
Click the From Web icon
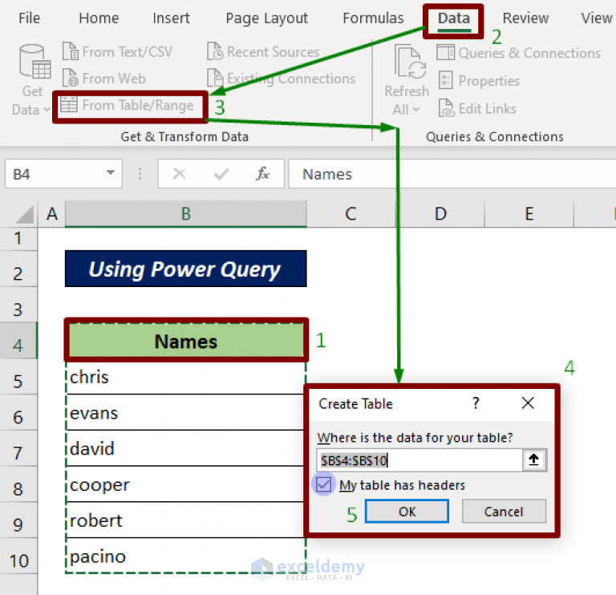click(71, 78)
